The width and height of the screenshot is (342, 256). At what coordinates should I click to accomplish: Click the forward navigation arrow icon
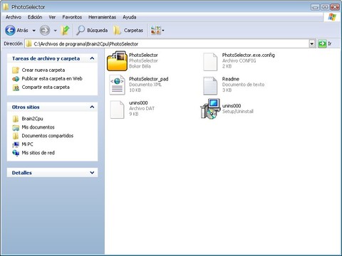[45, 31]
